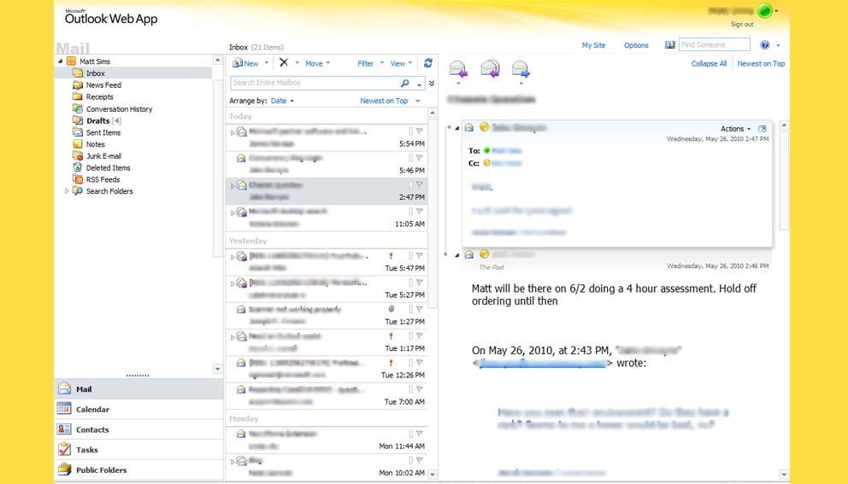
Task: Open the Help icon
Action: 765,45
